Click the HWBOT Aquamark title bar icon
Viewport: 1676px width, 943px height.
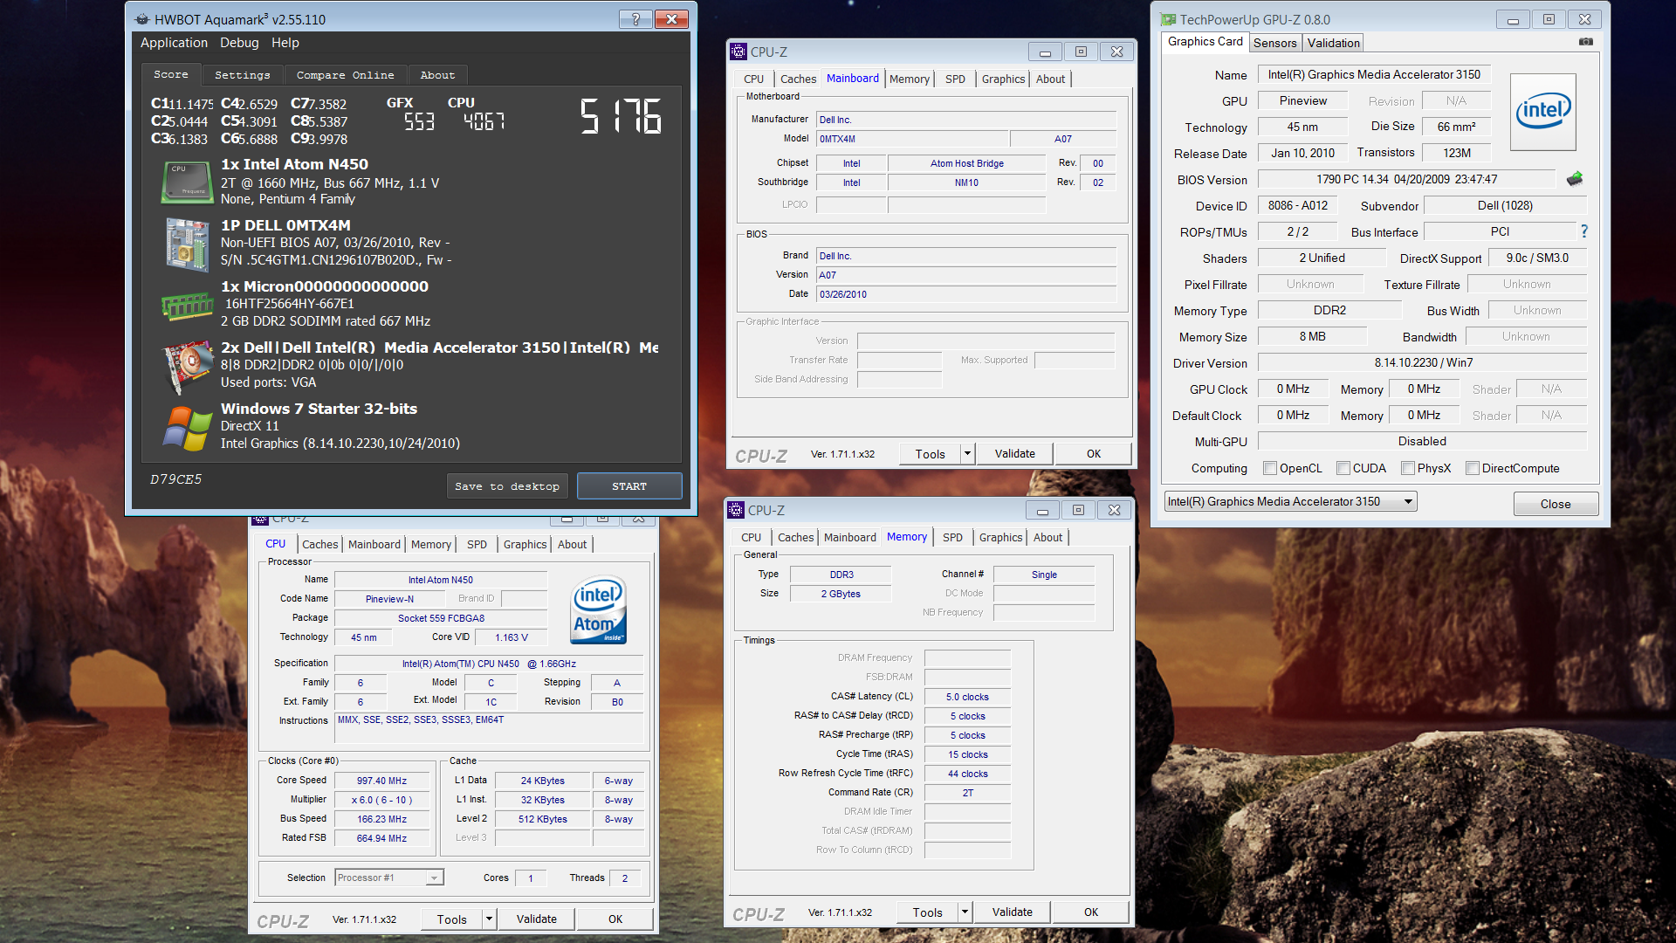[x=142, y=19]
